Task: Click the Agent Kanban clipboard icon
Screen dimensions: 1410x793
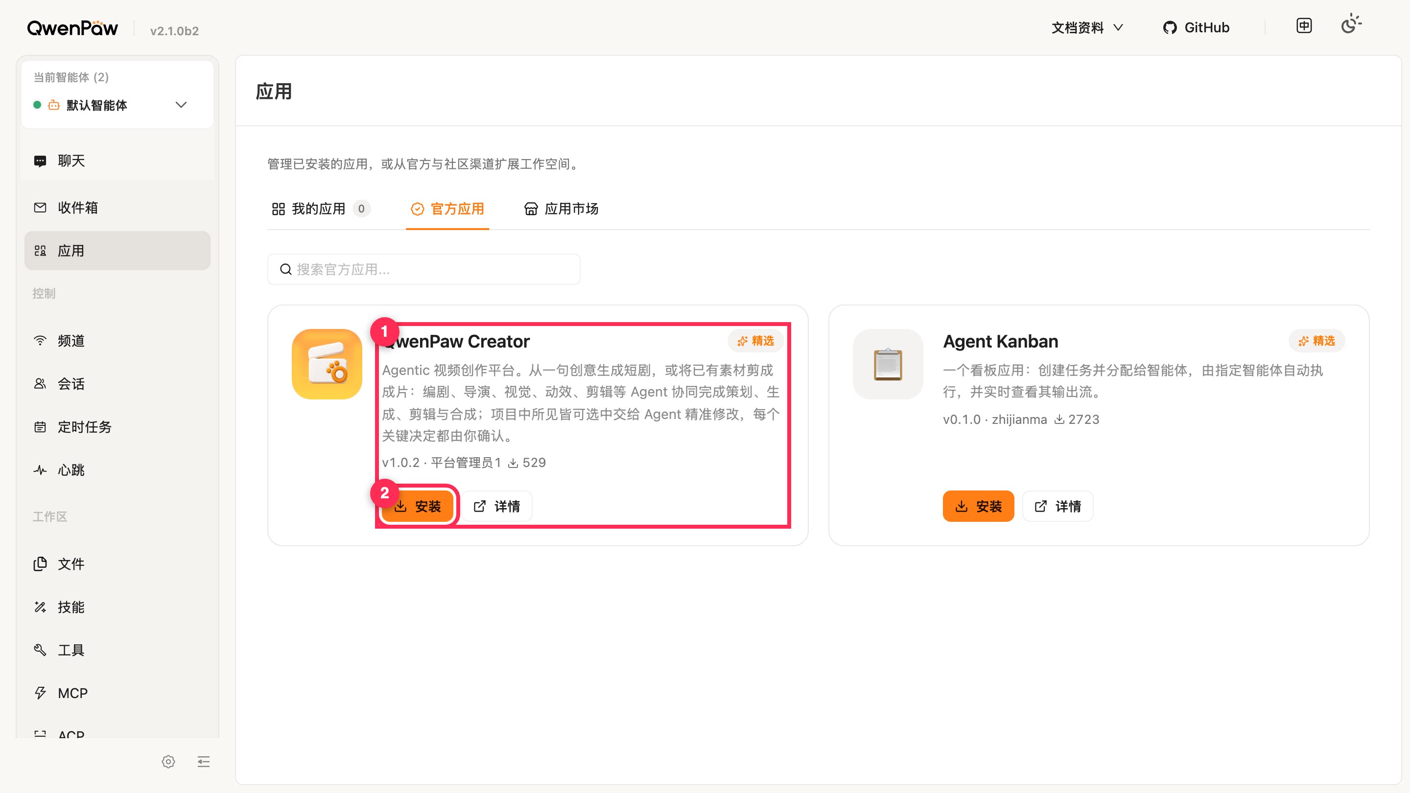Action: pyautogui.click(x=888, y=364)
